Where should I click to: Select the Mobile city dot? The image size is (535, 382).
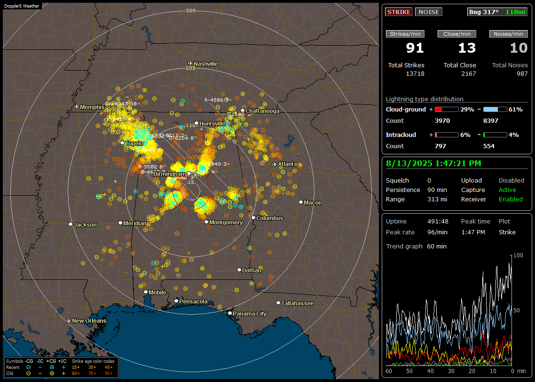click(146, 292)
